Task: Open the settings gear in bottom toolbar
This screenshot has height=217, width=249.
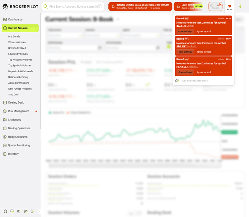Action: pos(5,211)
